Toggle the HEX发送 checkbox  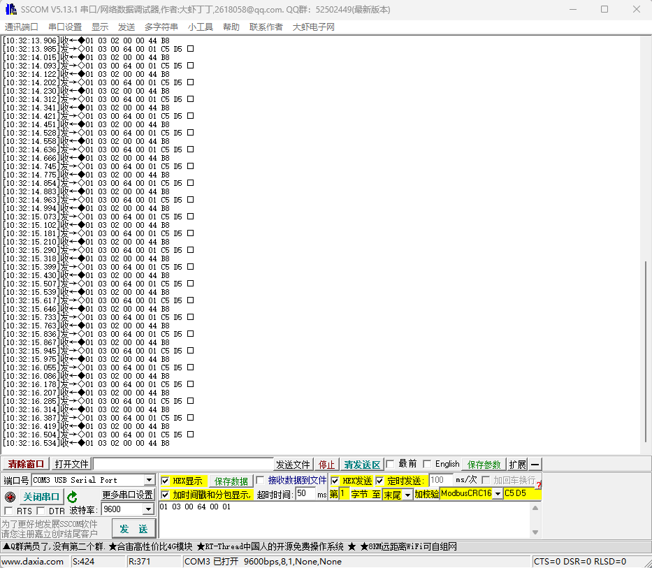335,481
